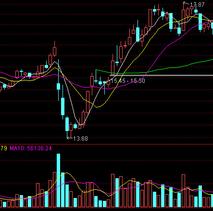The height and width of the screenshot is (211, 213).
Task: Click the yellow price average line's lowest trough
Action: (97, 107)
